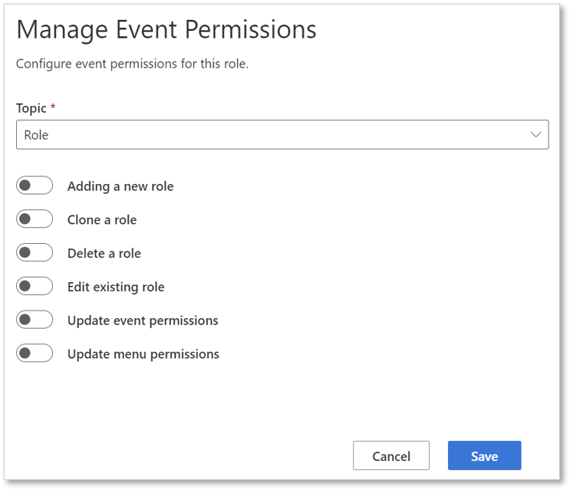This screenshot has height=490, width=570.
Task: Click the Cancel button
Action: pyautogui.click(x=391, y=455)
